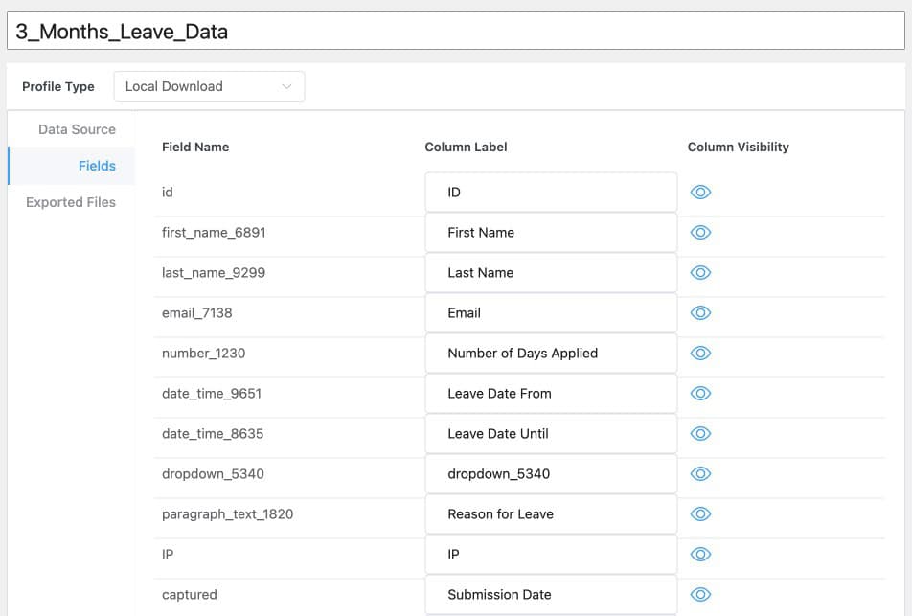Toggle visibility eye for first_name_6891 row

pyautogui.click(x=700, y=232)
